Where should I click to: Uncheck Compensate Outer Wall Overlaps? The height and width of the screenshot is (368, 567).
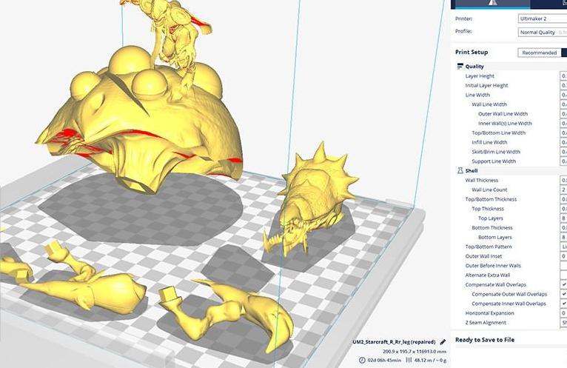(563, 294)
